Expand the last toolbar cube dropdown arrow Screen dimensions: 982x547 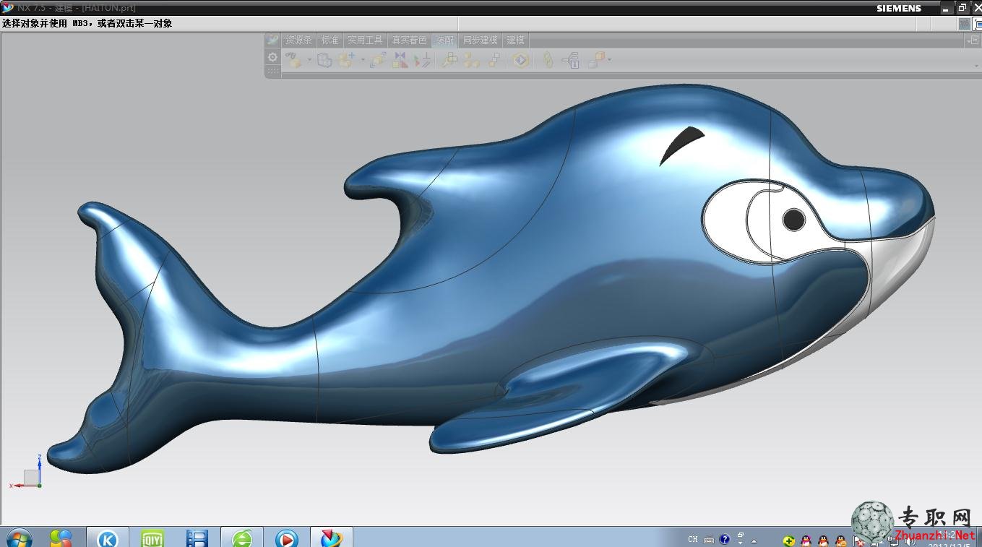(610, 59)
